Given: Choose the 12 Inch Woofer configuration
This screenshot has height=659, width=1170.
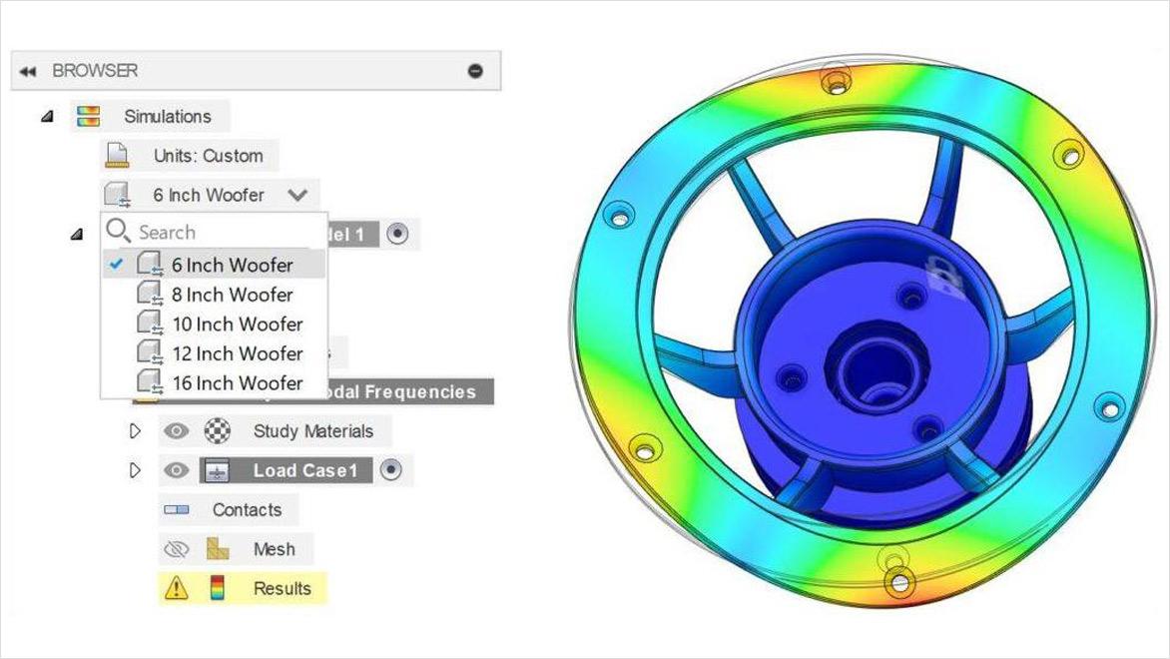Looking at the screenshot, I should pyautogui.click(x=237, y=353).
